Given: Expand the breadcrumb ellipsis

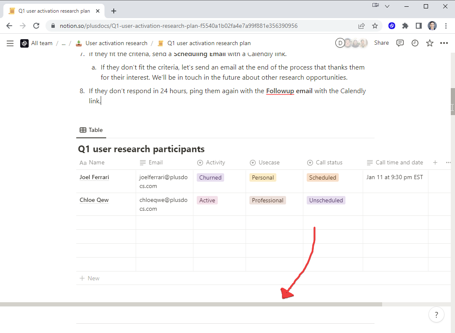Looking at the screenshot, I should click(x=64, y=43).
